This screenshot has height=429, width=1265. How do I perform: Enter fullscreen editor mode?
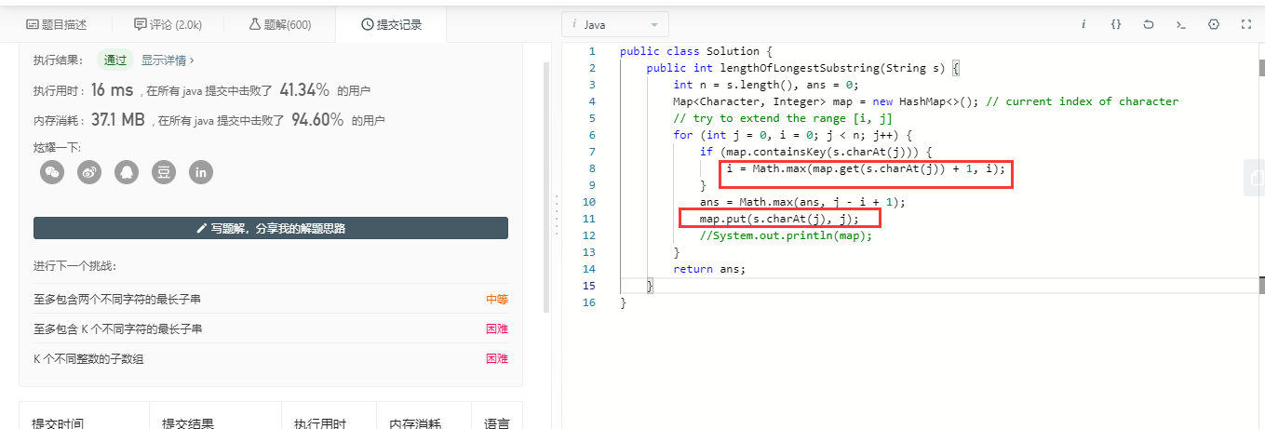(x=1245, y=24)
